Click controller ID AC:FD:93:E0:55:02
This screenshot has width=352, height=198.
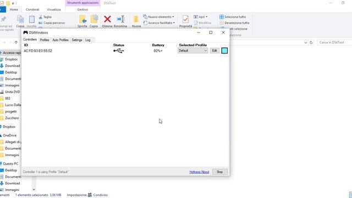click(x=38, y=51)
